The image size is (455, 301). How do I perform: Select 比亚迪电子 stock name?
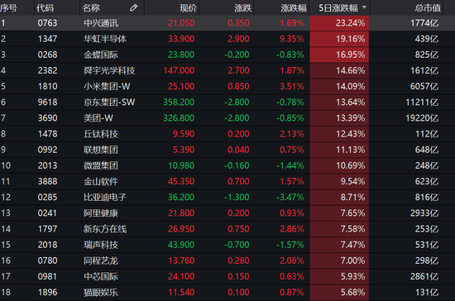(105, 198)
